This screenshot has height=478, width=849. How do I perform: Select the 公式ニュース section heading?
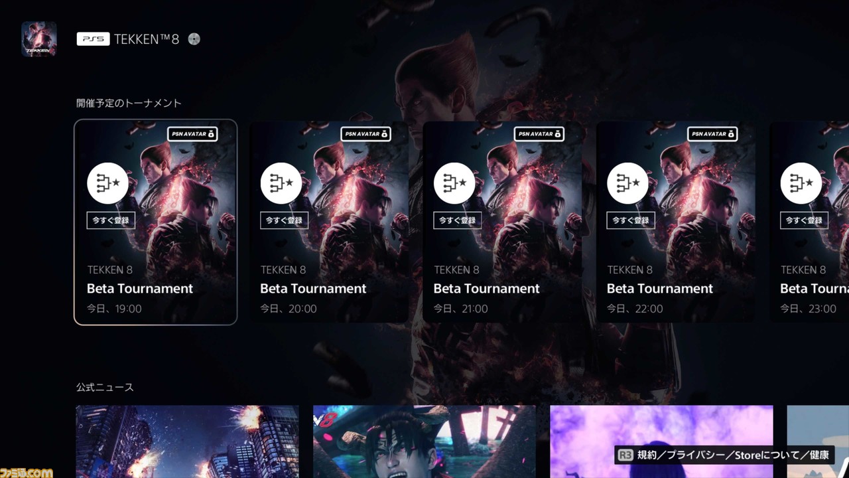click(105, 387)
